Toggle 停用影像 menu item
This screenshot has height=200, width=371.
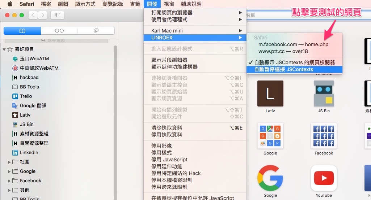click(195, 146)
